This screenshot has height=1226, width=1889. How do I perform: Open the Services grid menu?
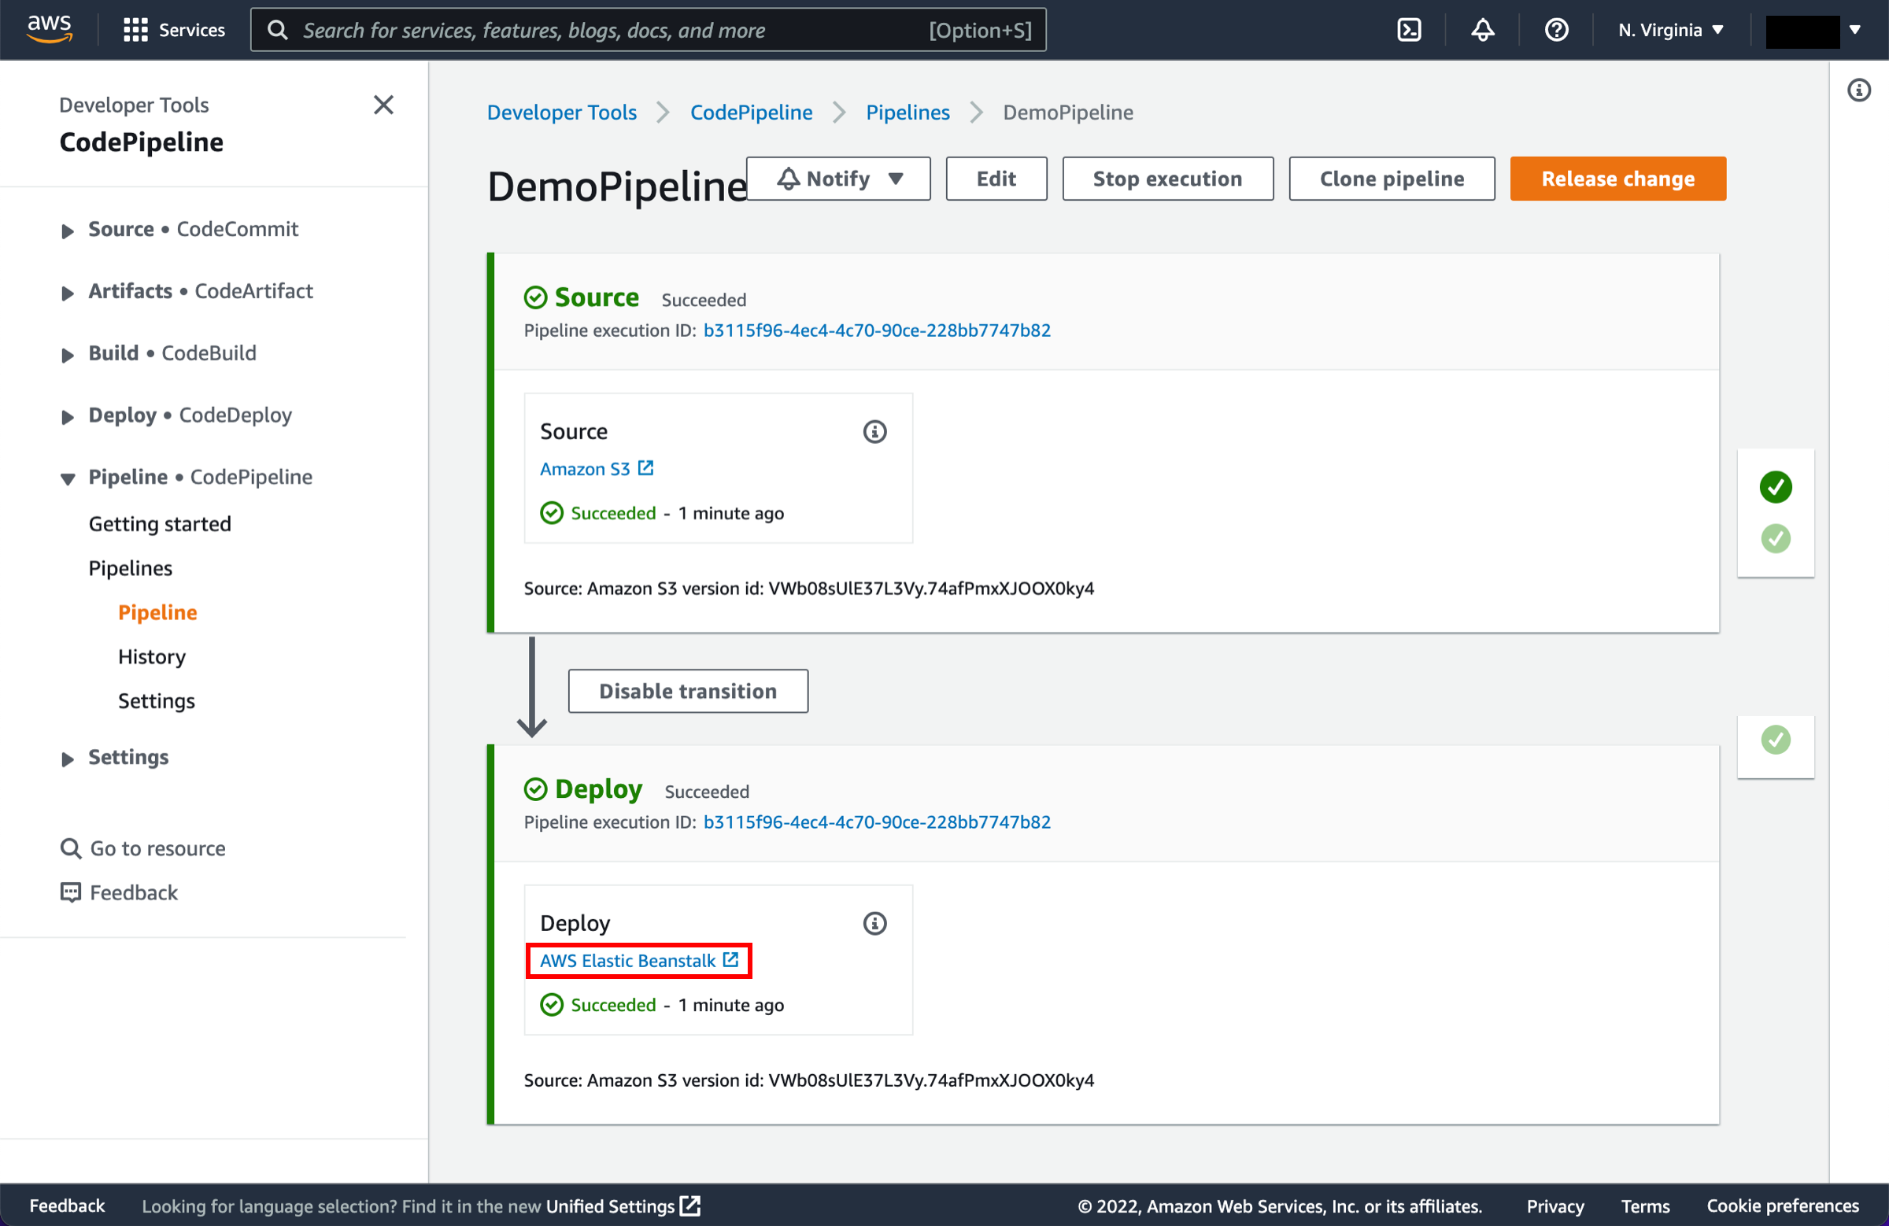coord(174,30)
